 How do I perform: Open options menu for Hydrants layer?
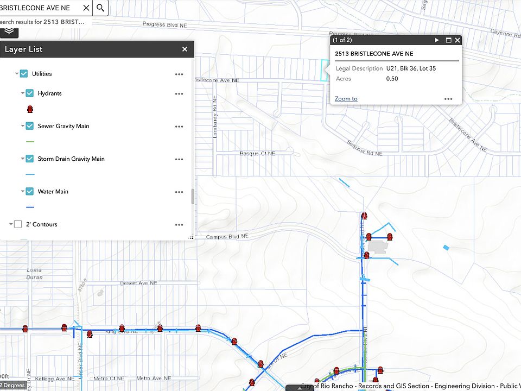pos(179,94)
